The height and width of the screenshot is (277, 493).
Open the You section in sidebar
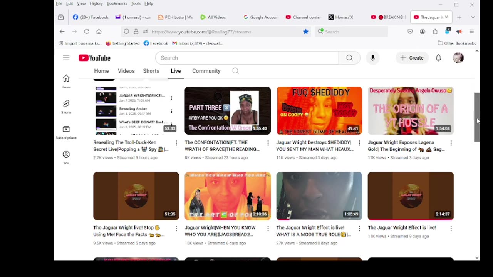(66, 157)
